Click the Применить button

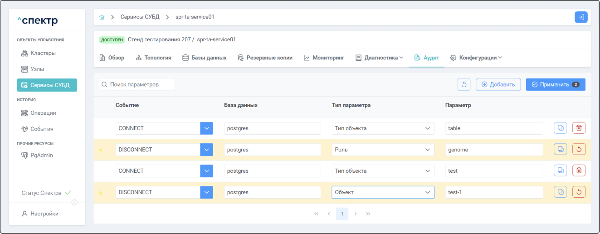tap(555, 84)
